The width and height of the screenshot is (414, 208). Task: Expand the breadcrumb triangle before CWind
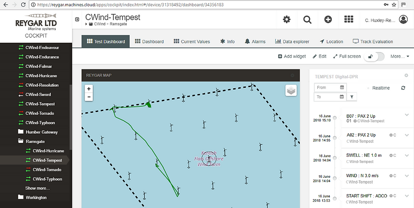86,24
